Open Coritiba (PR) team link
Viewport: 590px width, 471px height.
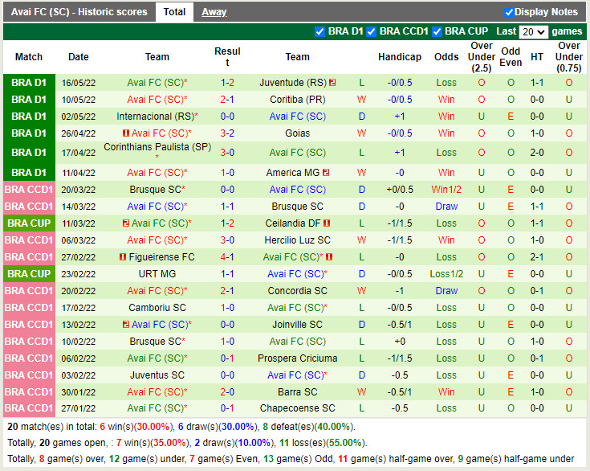297,100
